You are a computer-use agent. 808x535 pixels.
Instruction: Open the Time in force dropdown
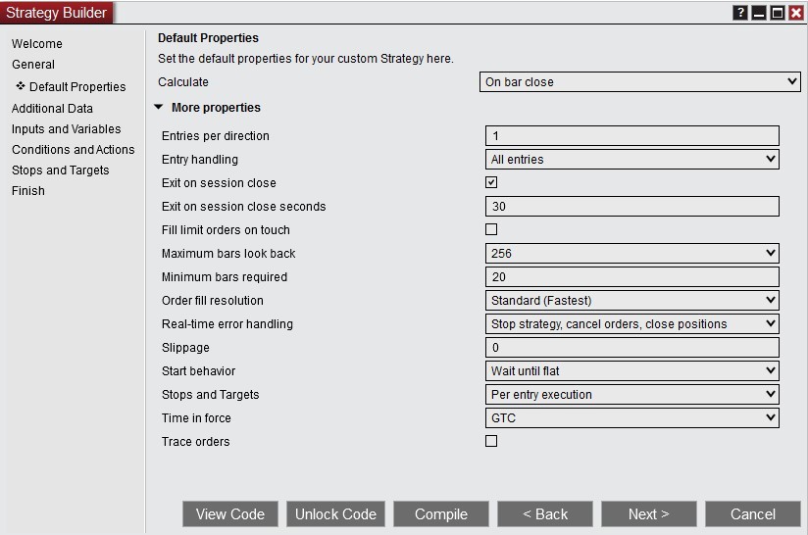click(632, 417)
